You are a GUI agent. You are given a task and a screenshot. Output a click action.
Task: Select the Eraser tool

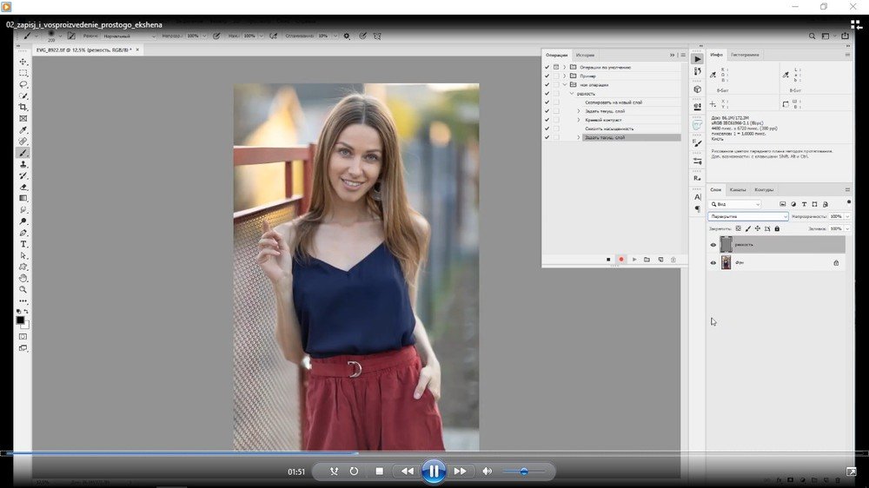coord(23,187)
